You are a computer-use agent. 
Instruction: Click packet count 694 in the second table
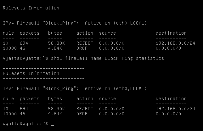pos(24,109)
